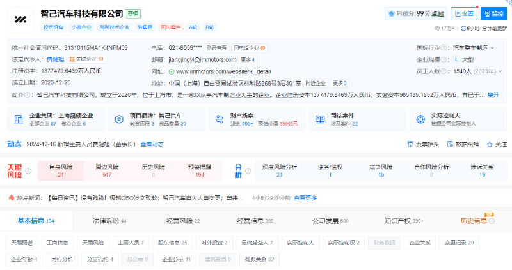Click the 关注 star icon
The width and height of the screenshot is (512, 270).
click(x=490, y=144)
